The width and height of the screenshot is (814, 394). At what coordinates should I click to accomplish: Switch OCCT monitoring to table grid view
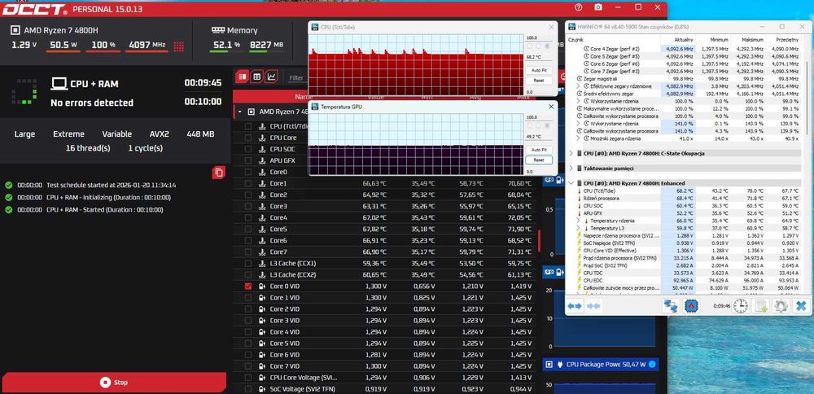(x=256, y=77)
